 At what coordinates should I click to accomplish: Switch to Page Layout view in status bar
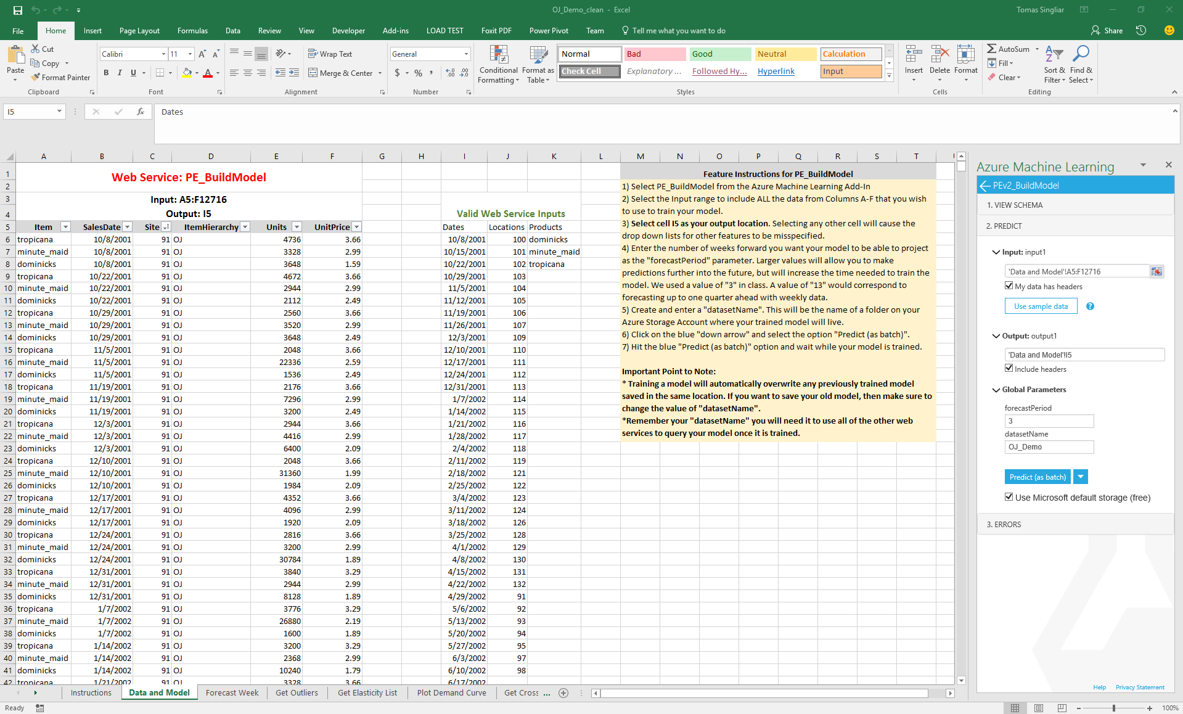(1039, 708)
